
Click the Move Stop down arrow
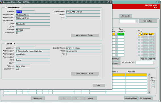click(153, 87)
